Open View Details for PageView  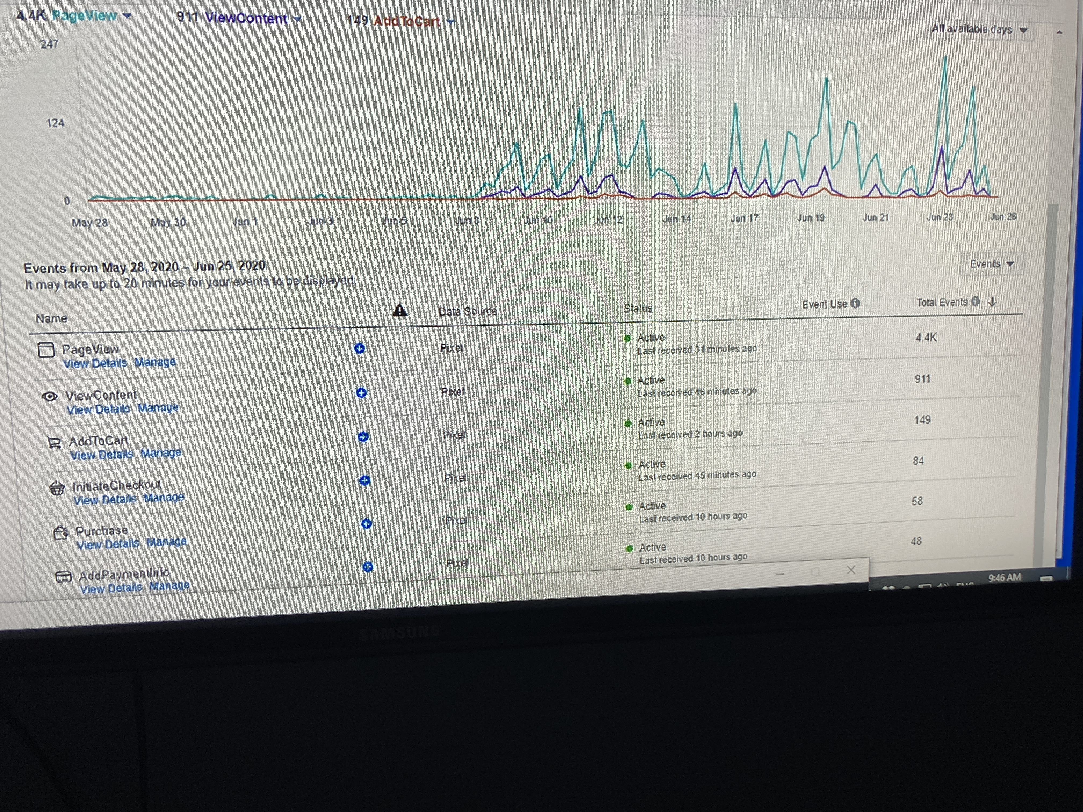point(95,363)
